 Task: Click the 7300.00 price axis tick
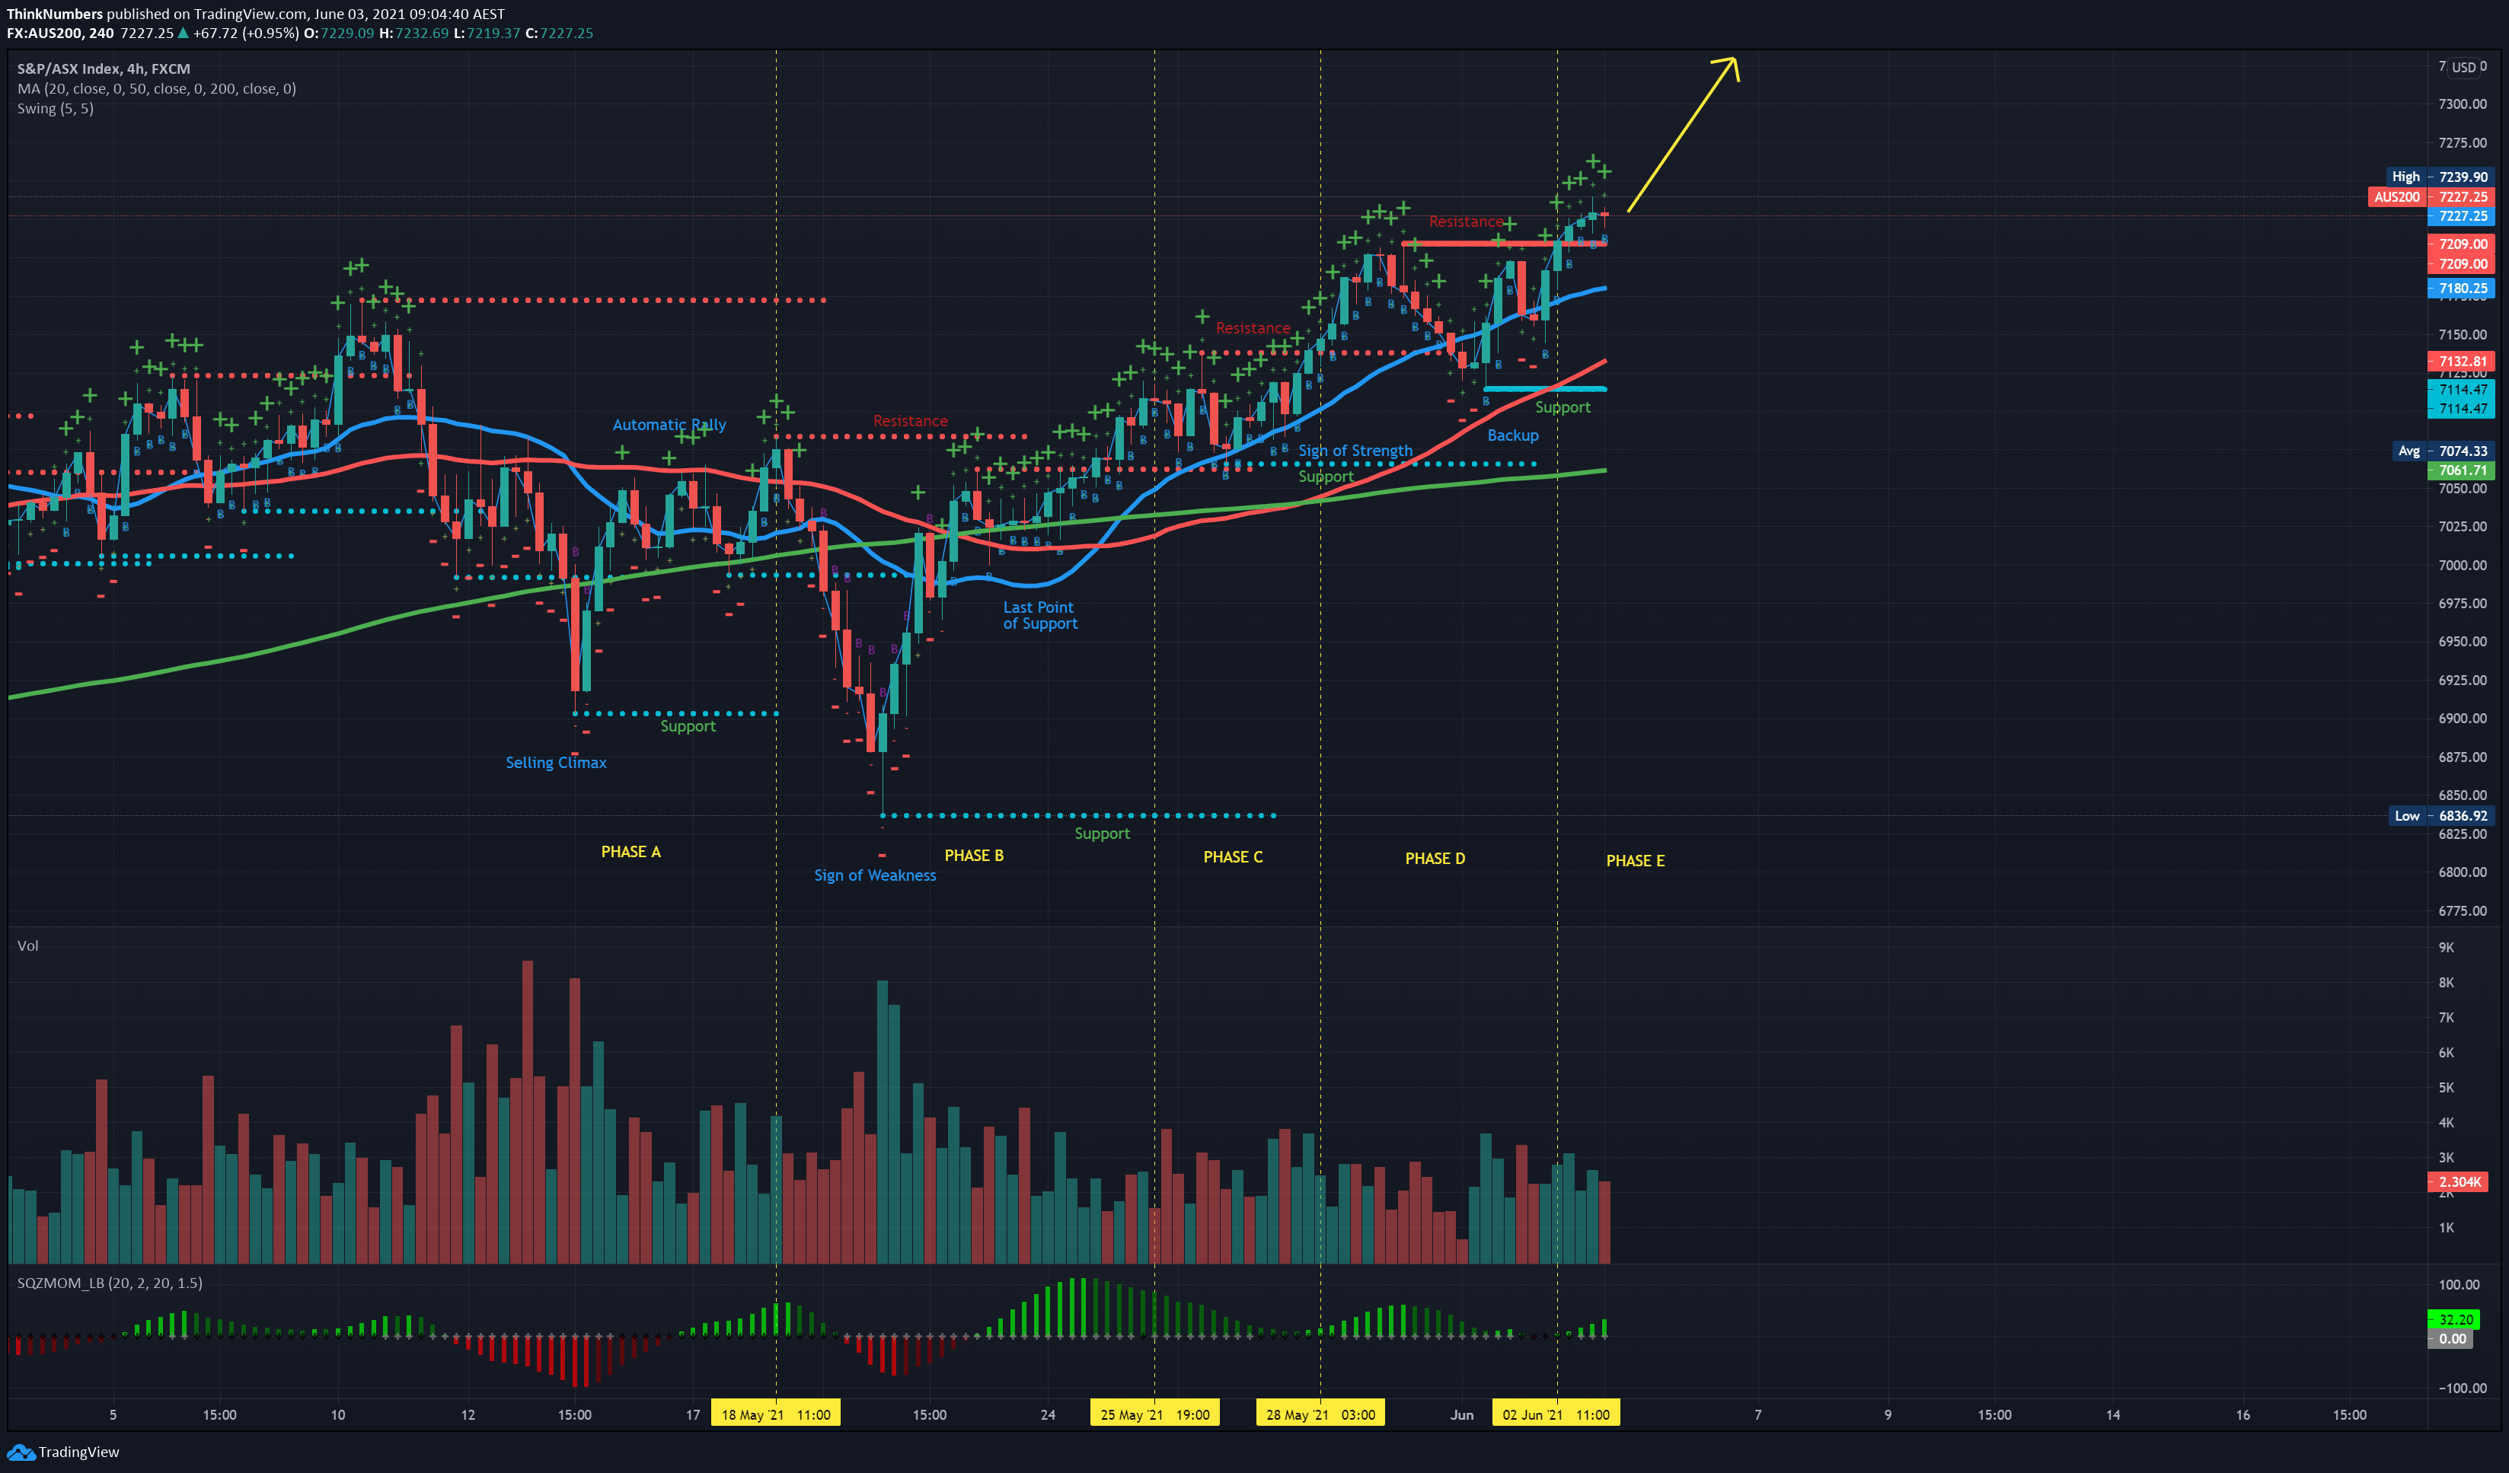click(2463, 104)
